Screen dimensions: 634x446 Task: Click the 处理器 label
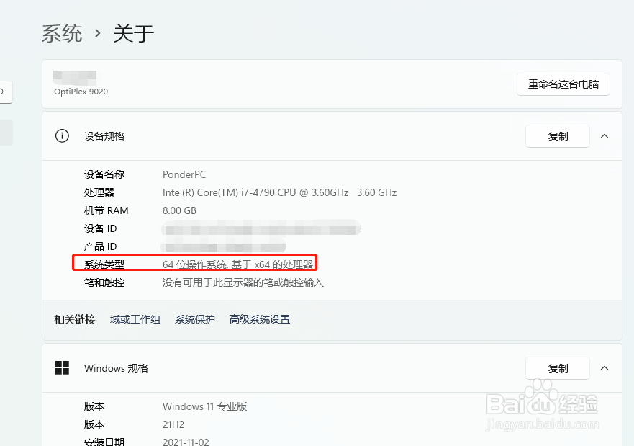coord(99,192)
